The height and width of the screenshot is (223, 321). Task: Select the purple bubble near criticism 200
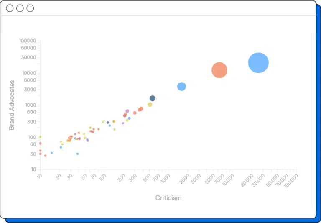click(127, 111)
